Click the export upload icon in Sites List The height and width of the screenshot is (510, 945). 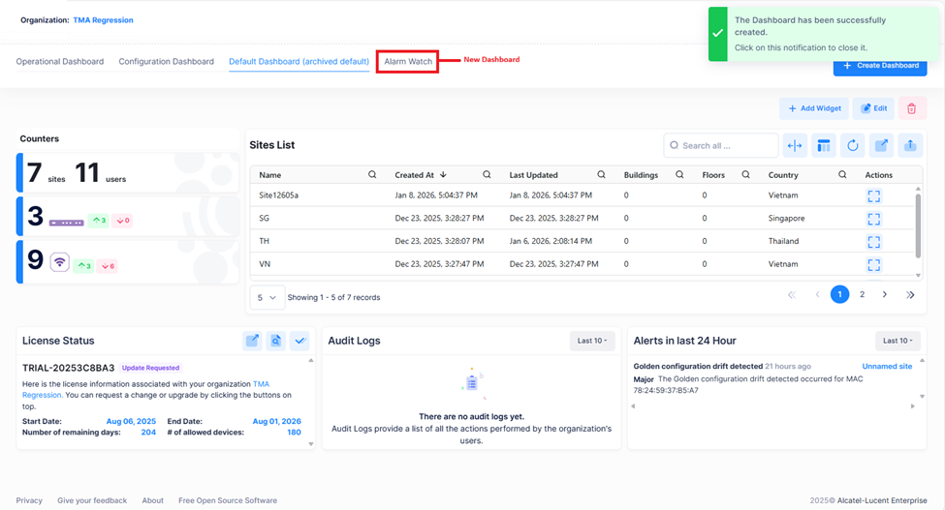point(910,145)
